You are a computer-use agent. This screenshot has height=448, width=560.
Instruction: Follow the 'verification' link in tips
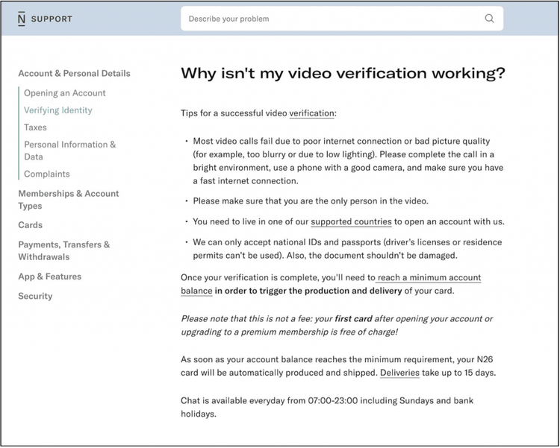(x=311, y=113)
